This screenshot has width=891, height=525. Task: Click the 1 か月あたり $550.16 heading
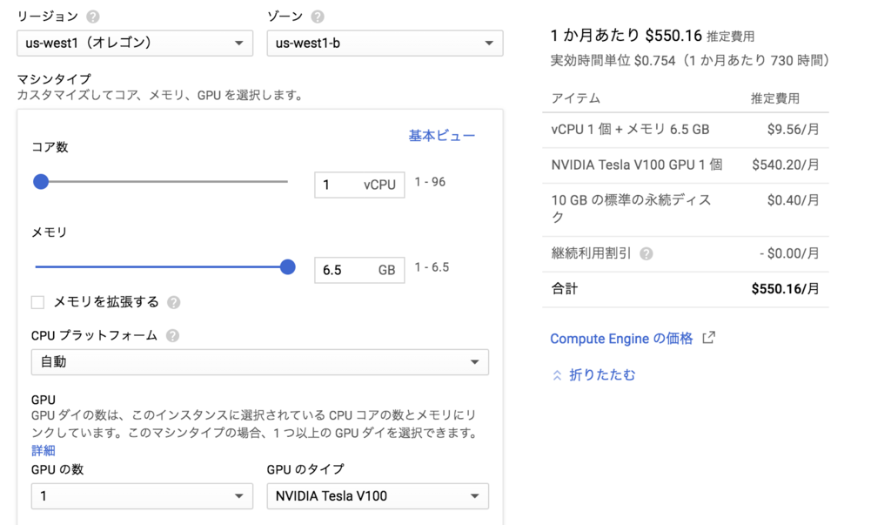(626, 36)
